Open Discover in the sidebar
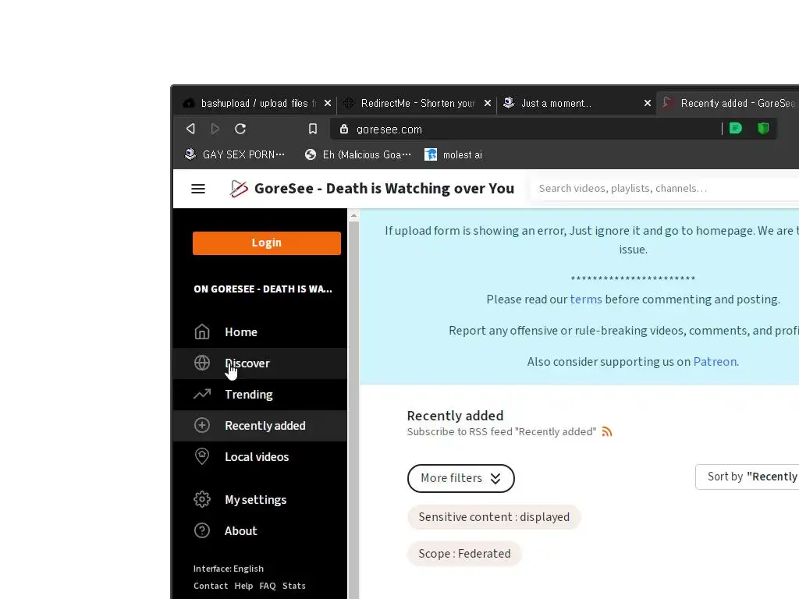 click(x=260, y=363)
